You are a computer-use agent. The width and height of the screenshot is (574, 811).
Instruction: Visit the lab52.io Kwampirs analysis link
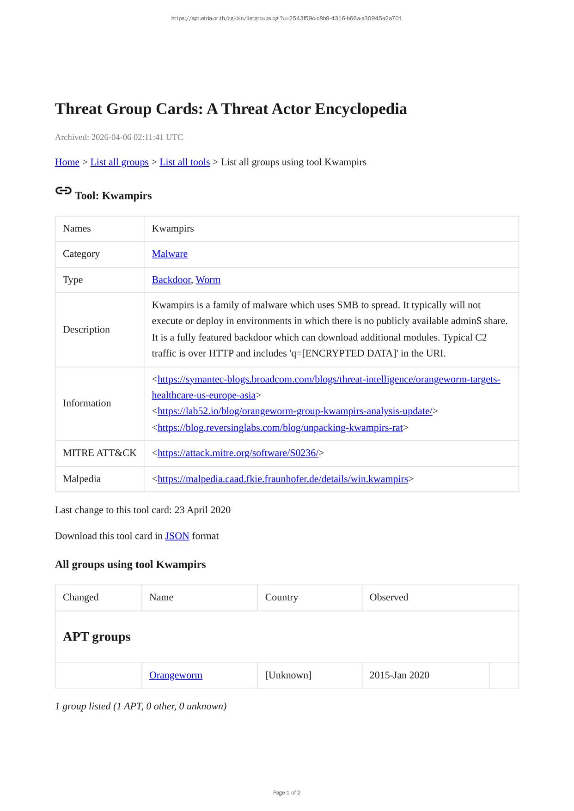click(295, 411)
